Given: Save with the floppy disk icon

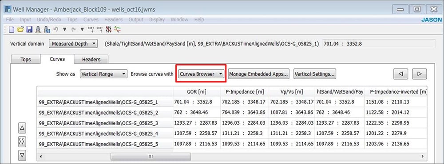Looking at the screenshot, I should point(29,29).
